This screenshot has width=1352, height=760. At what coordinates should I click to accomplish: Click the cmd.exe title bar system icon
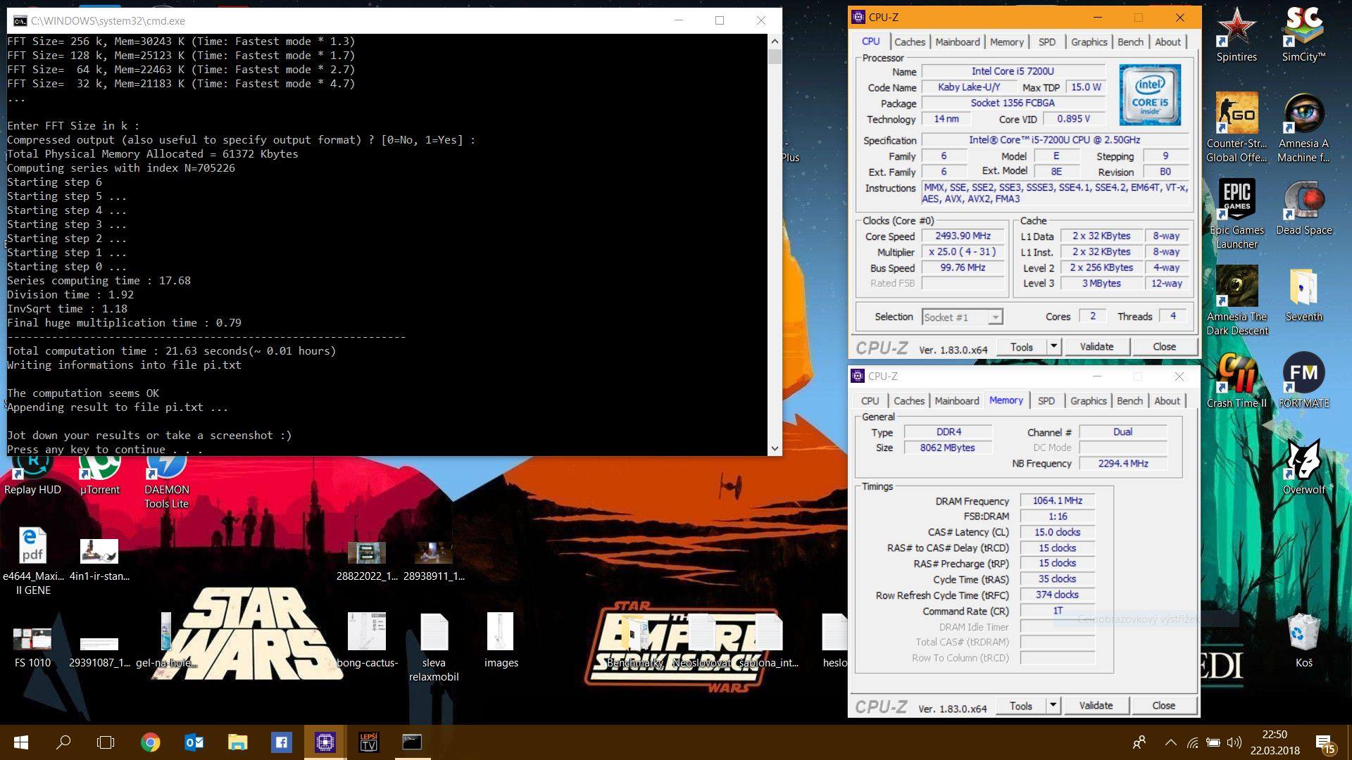tap(20, 21)
